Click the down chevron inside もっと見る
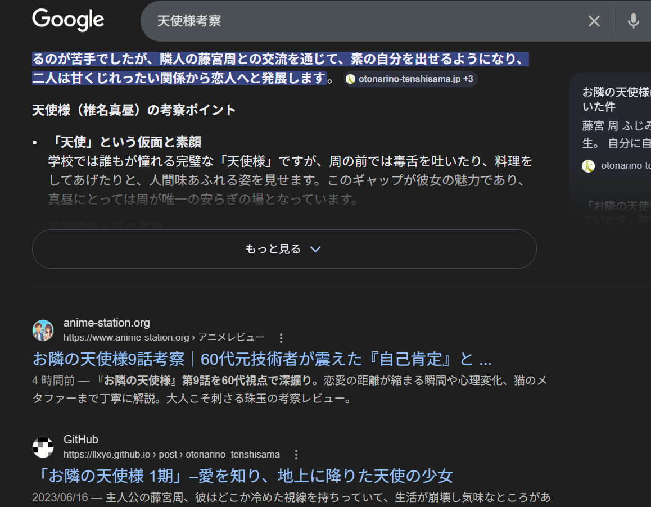Viewport: 651px width, 507px height. (x=315, y=248)
